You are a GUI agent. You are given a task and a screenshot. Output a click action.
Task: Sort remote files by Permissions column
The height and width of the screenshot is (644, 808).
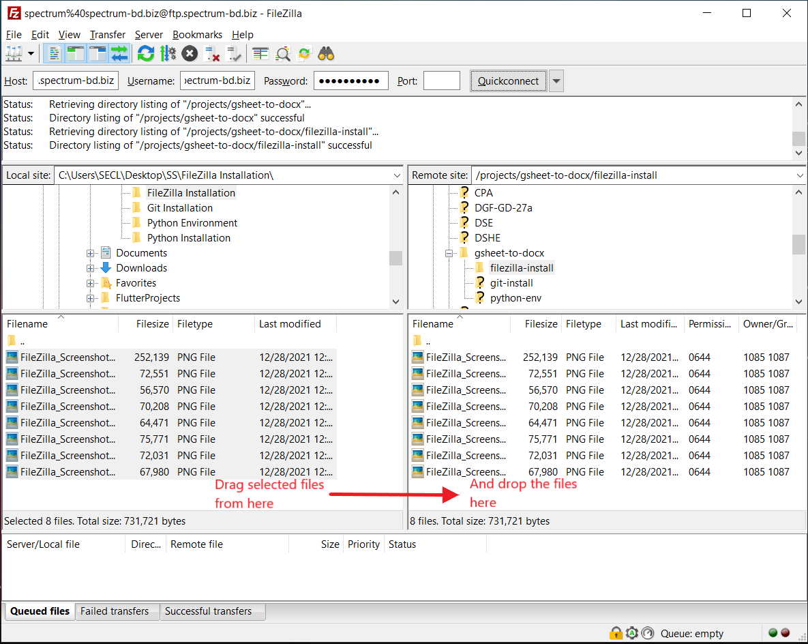coord(710,324)
